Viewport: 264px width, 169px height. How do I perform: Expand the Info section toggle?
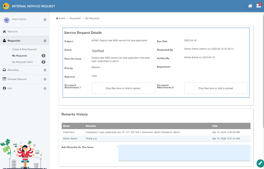[45, 89]
